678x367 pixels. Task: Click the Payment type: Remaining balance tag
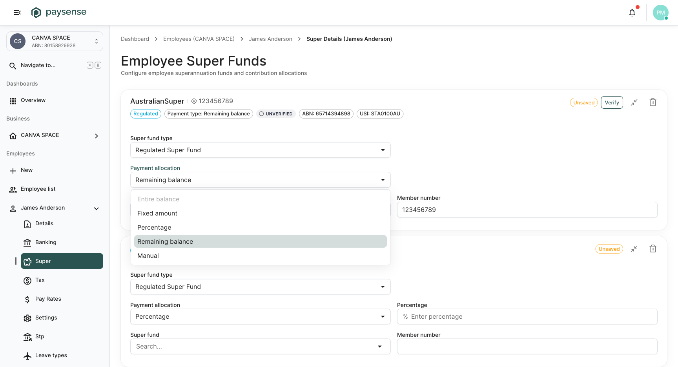click(208, 114)
